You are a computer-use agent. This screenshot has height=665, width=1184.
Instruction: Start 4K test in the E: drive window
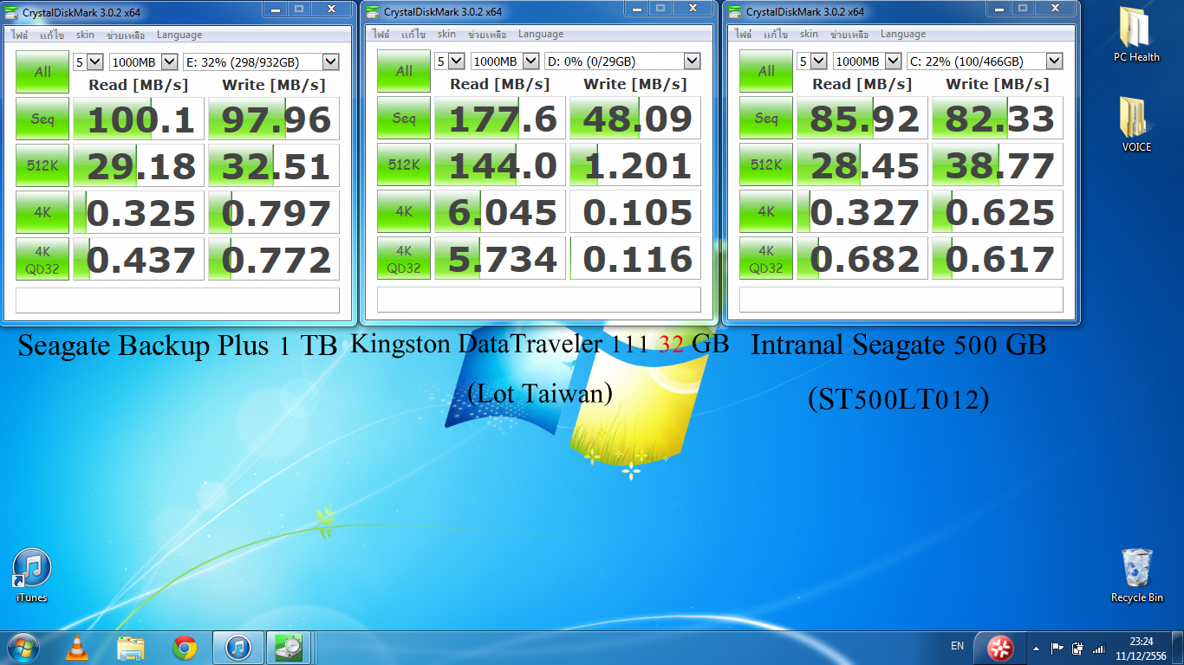click(42, 212)
